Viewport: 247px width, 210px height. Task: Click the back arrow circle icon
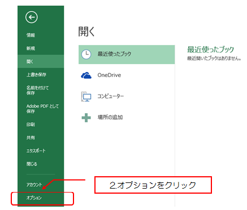click(x=32, y=17)
